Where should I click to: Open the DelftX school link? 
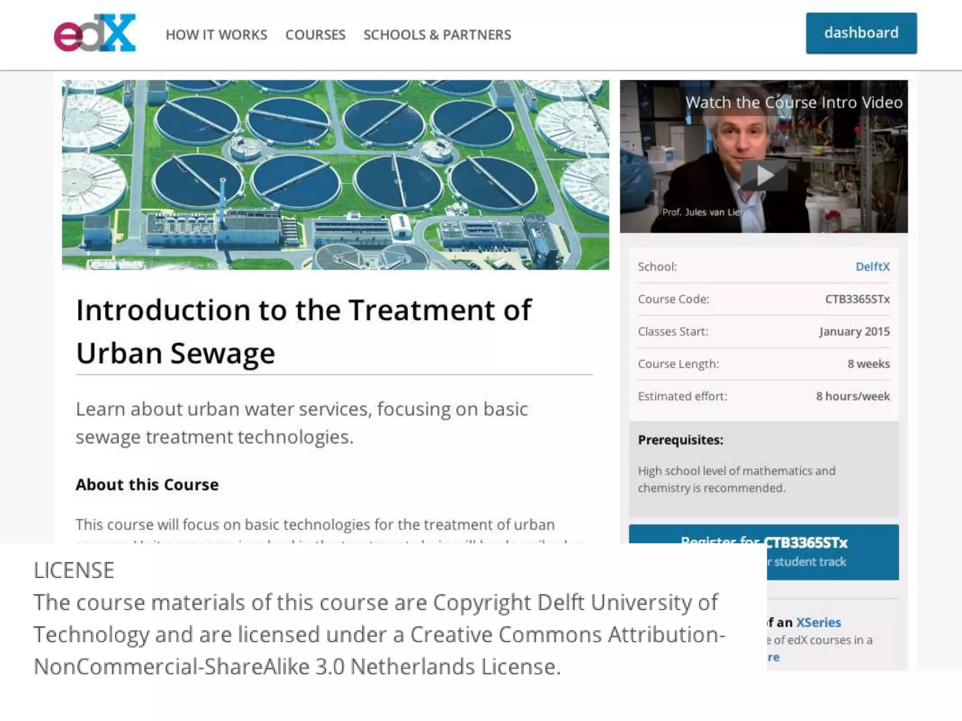pos(872,267)
